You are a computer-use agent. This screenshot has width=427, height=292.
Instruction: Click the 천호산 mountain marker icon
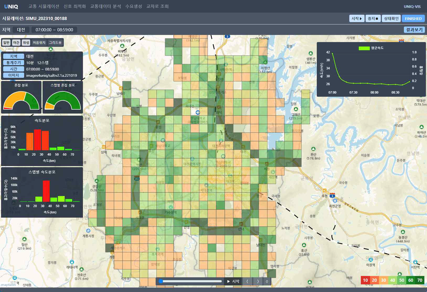pos(81,269)
